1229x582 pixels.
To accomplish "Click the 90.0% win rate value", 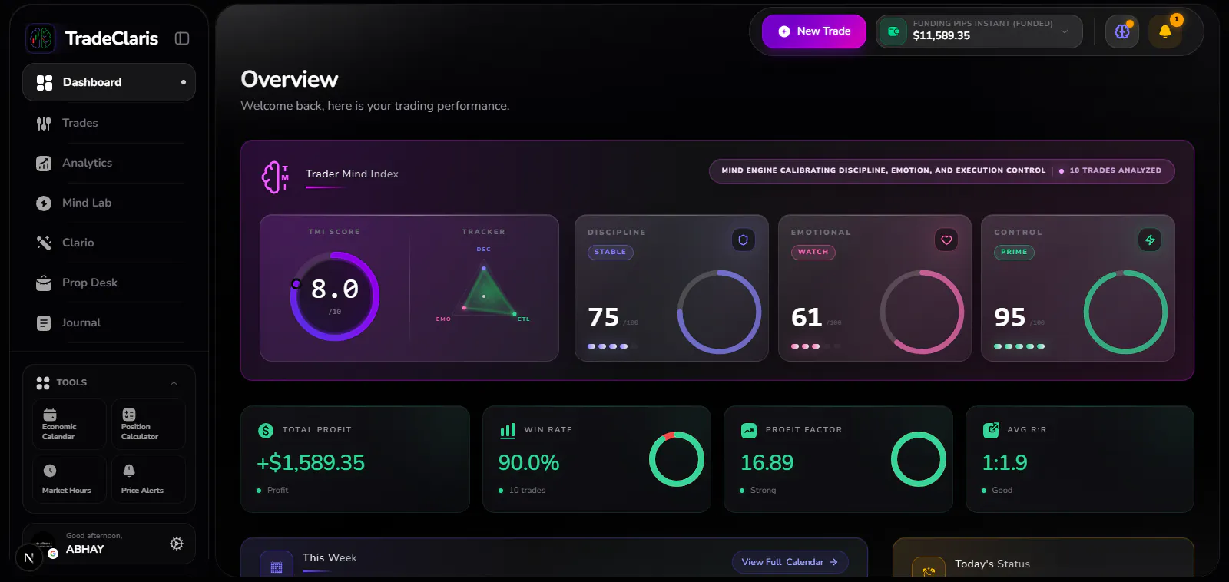I will click(528, 462).
